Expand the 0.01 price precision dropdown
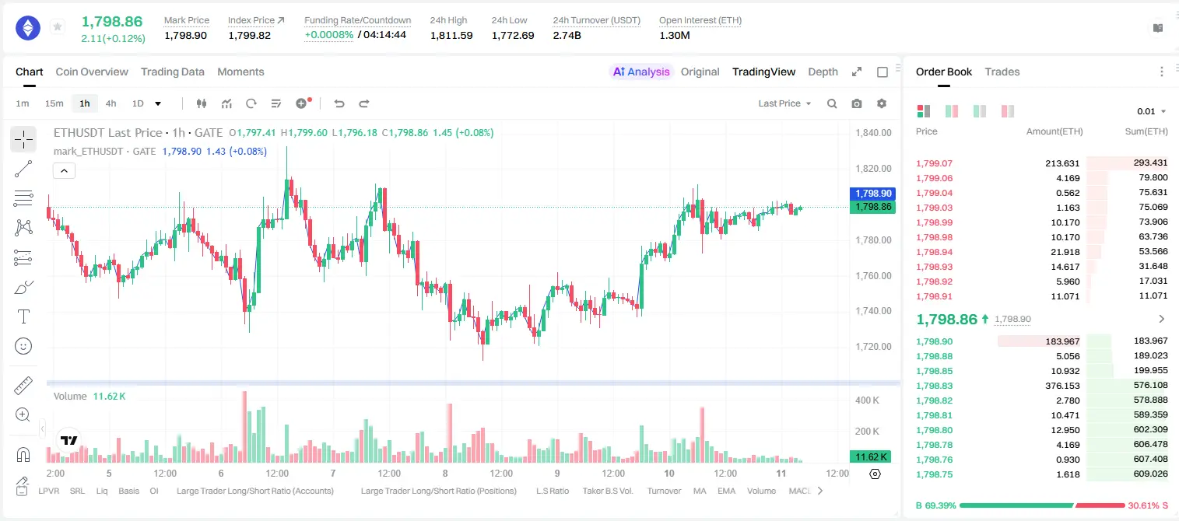1179x521 pixels. click(x=1152, y=111)
